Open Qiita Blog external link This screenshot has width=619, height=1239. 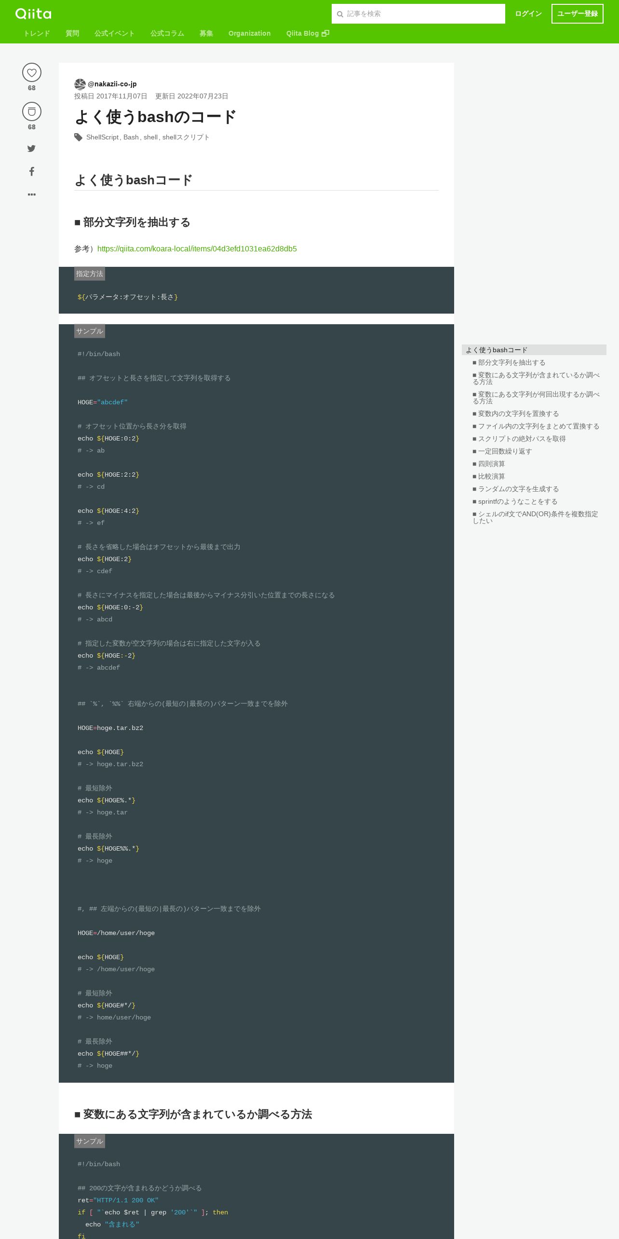tap(308, 33)
